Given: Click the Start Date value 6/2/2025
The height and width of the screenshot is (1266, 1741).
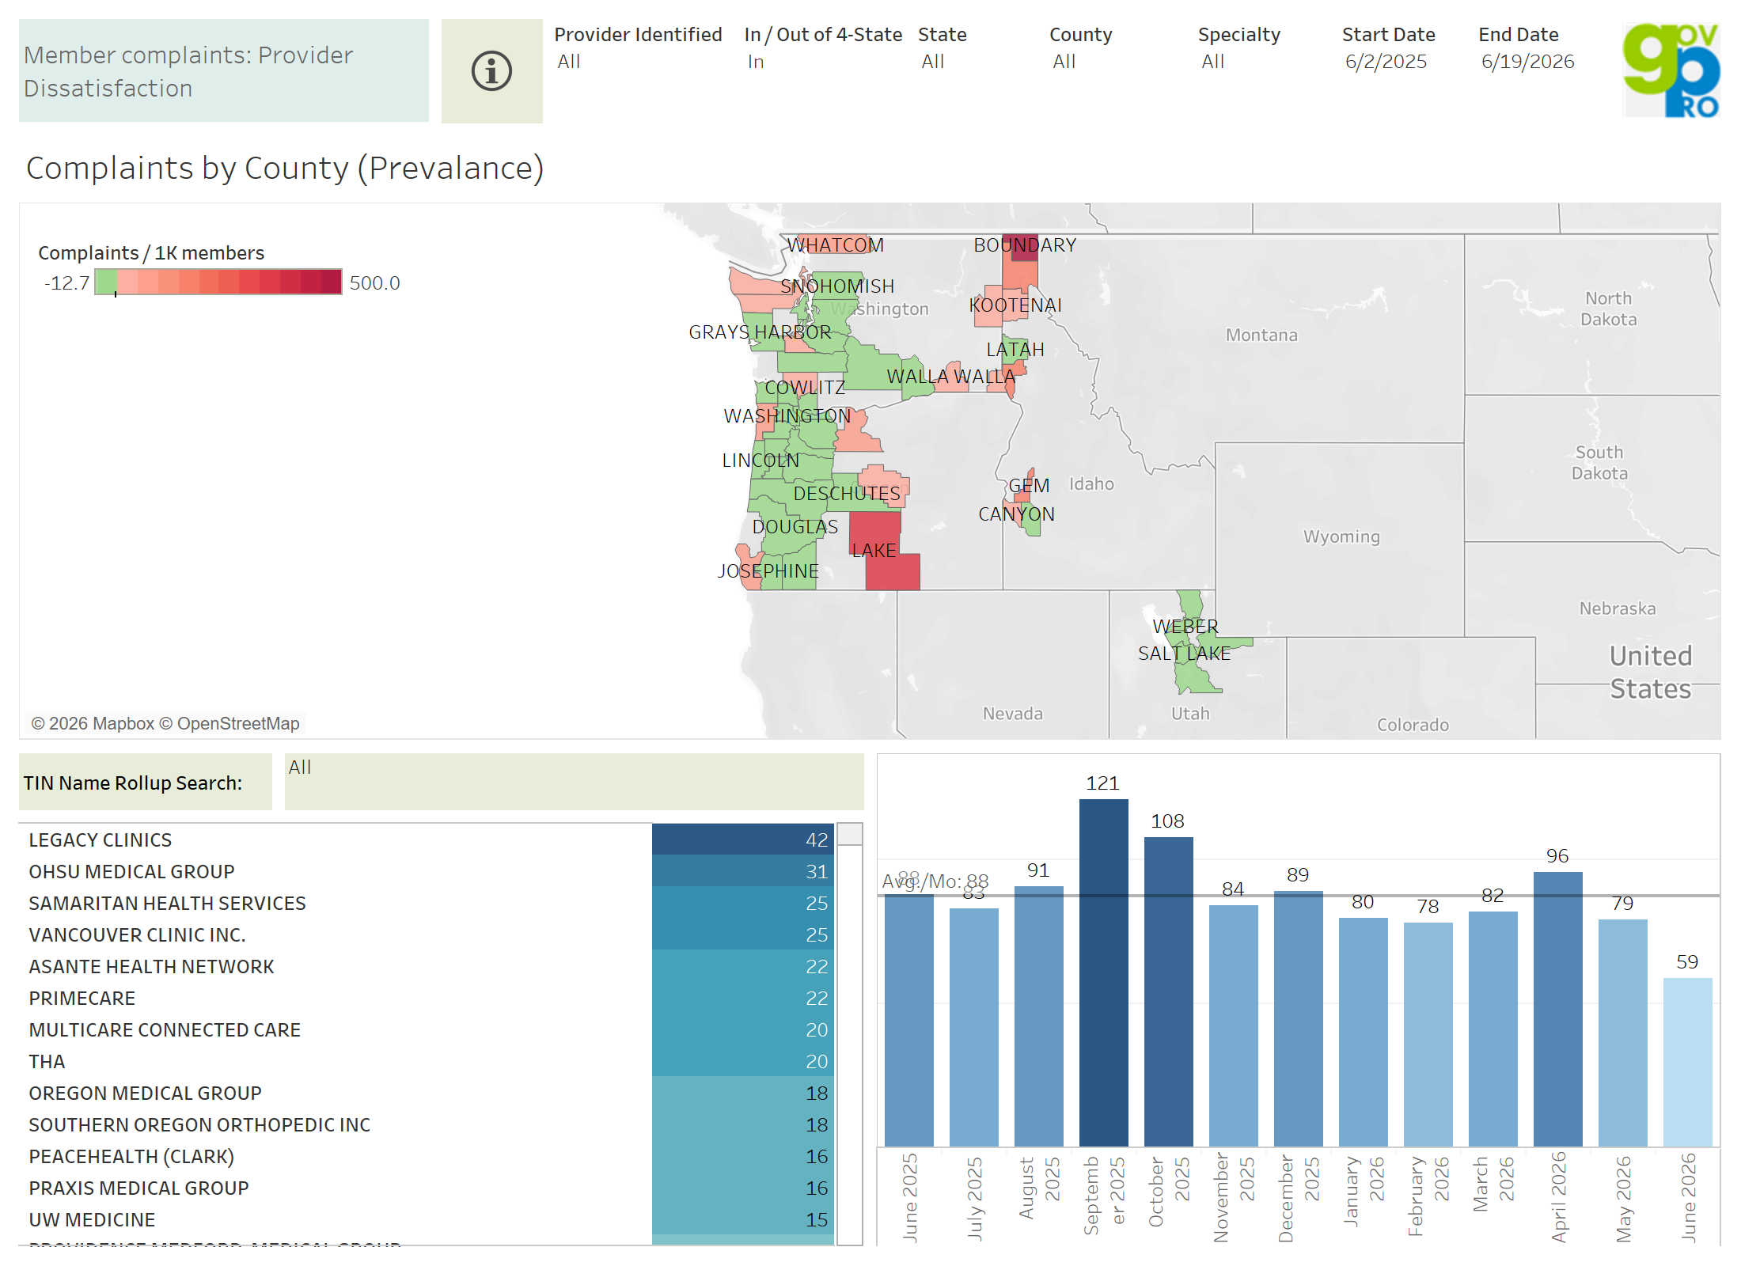Looking at the screenshot, I should pos(1386,62).
